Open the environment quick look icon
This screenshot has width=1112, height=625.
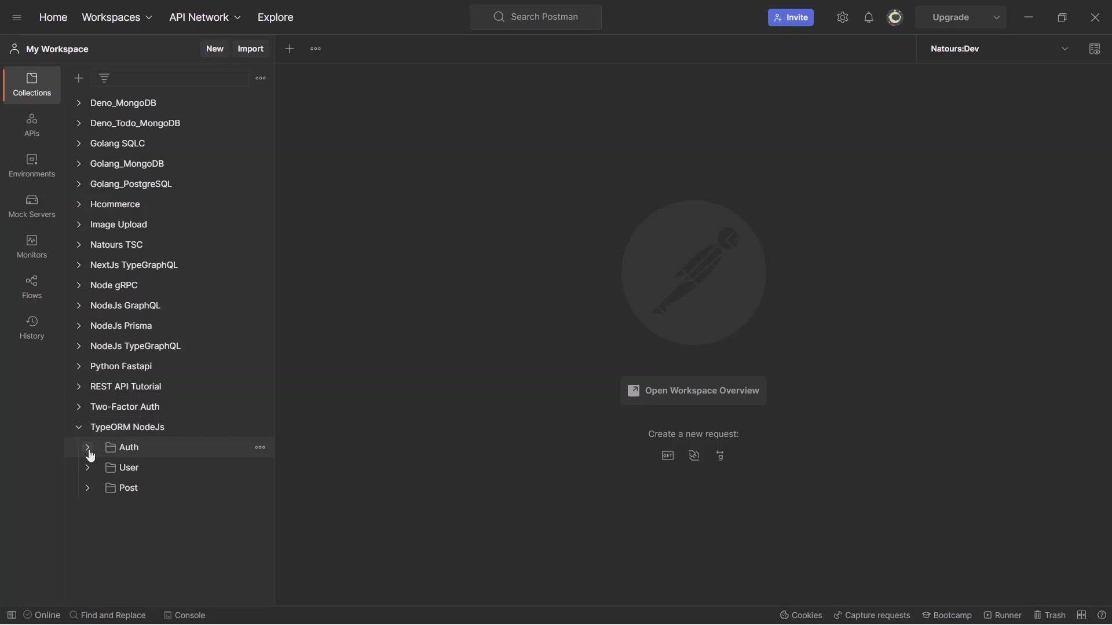pos(1095,49)
